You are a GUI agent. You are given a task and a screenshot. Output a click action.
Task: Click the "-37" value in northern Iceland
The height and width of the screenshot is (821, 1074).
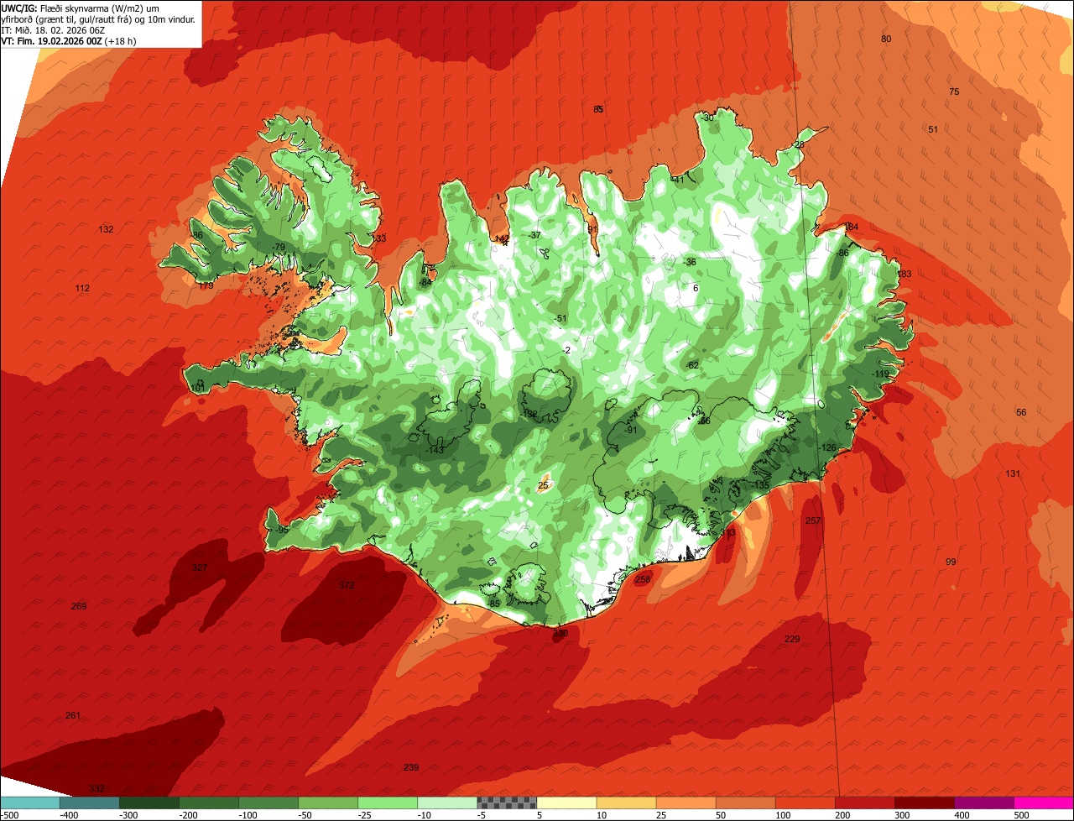(535, 235)
